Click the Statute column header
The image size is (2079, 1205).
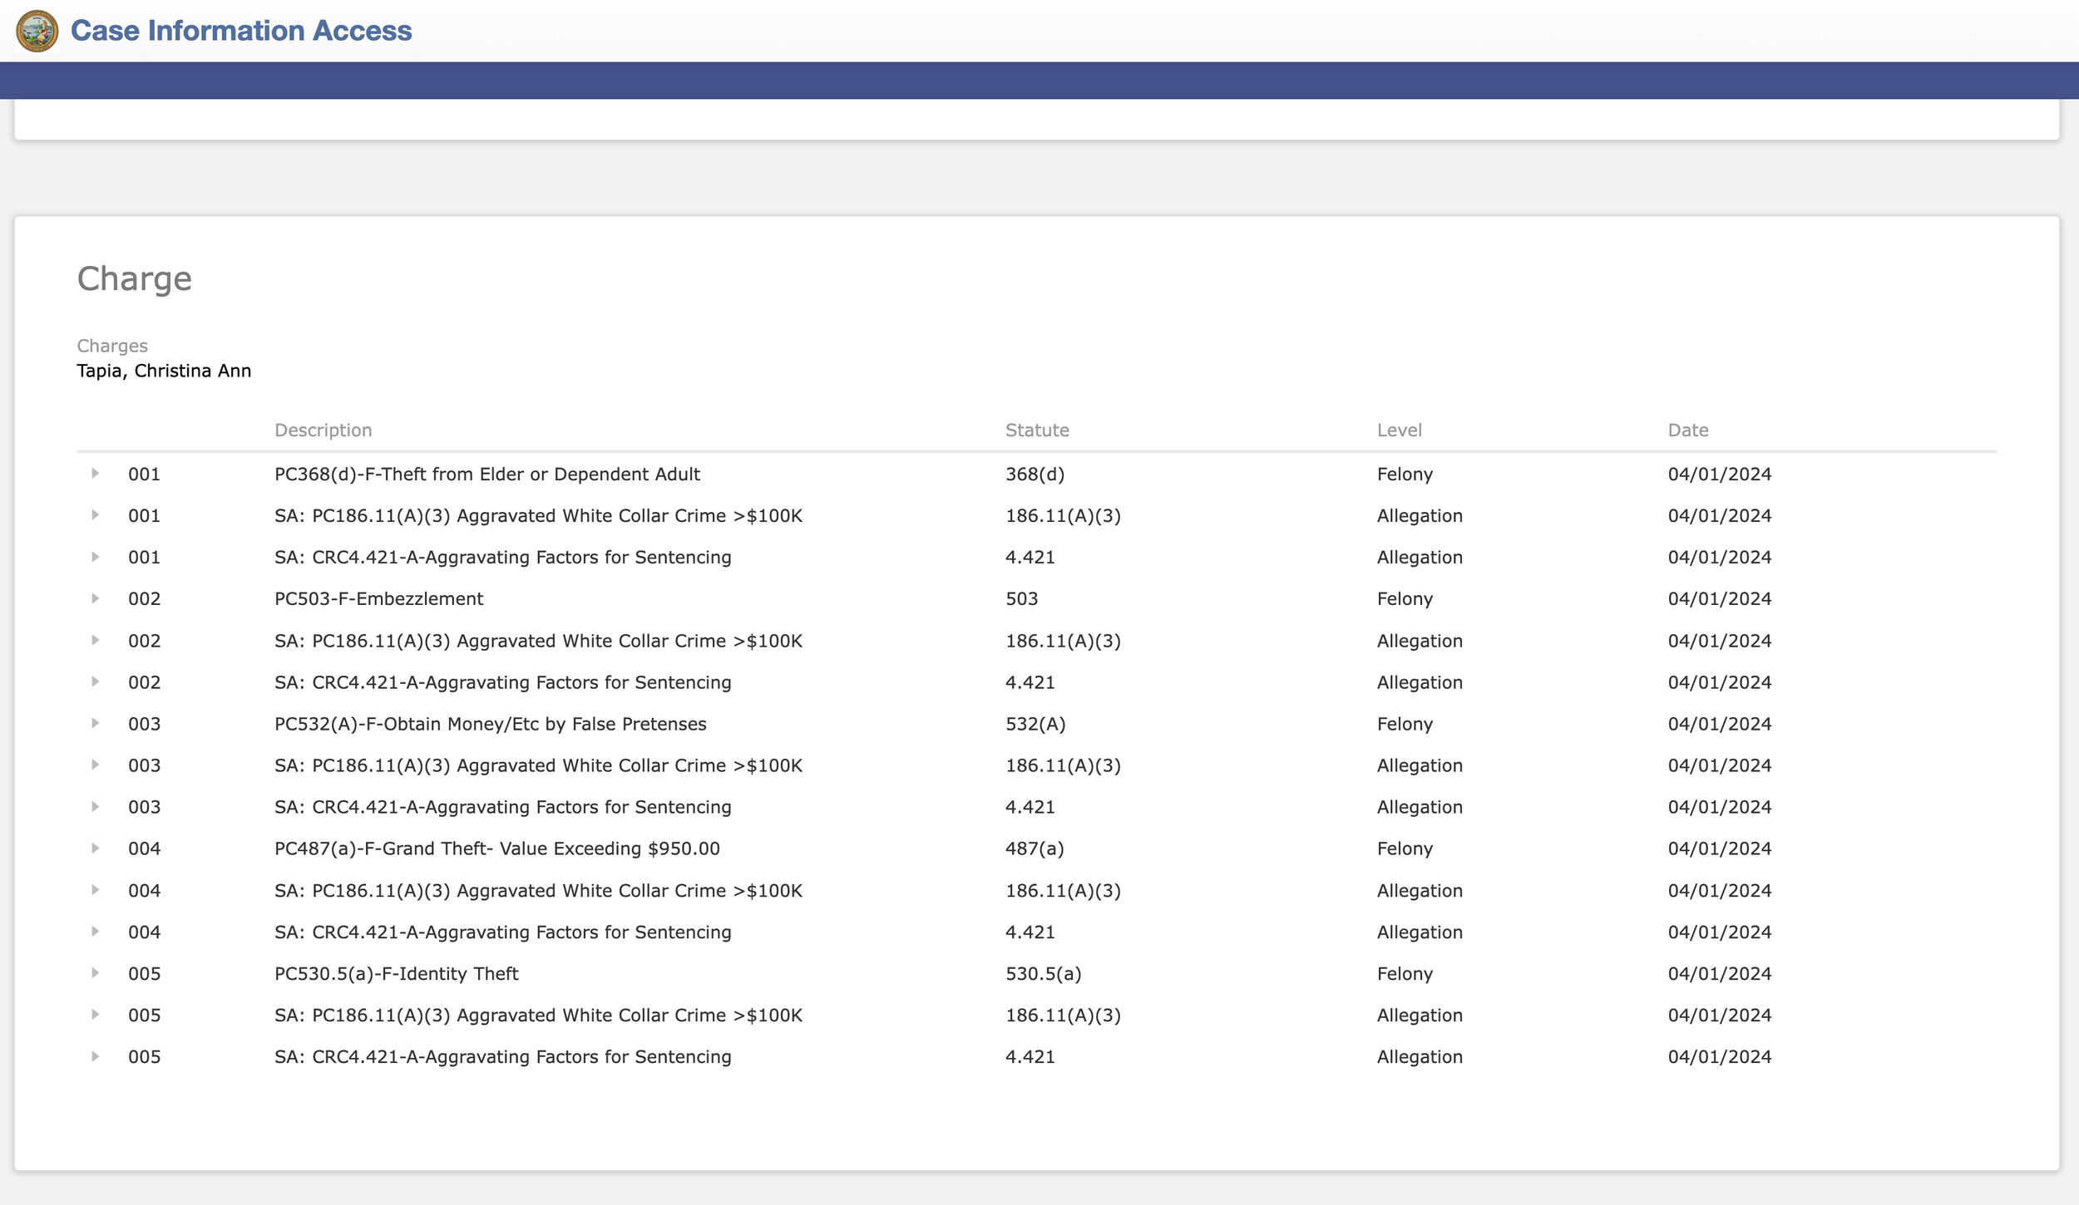[1037, 430]
